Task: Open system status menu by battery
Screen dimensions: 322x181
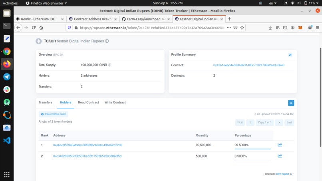Action: click(311, 3)
